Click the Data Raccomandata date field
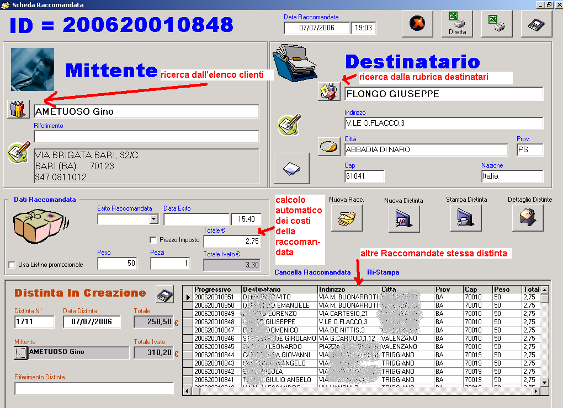The height and width of the screenshot is (408, 563). point(317,28)
